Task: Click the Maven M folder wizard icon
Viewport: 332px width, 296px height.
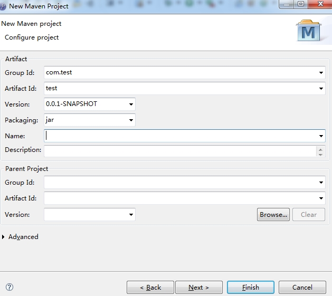Action: coord(309,31)
